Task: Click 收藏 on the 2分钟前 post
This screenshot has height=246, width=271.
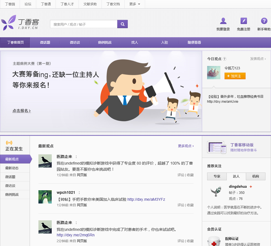Action: click(190, 241)
